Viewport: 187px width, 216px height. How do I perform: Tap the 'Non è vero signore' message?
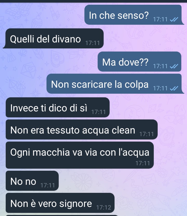click(x=60, y=203)
